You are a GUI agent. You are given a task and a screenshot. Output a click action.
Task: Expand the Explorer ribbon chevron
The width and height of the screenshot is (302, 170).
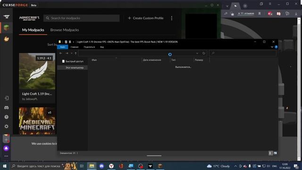(272, 47)
